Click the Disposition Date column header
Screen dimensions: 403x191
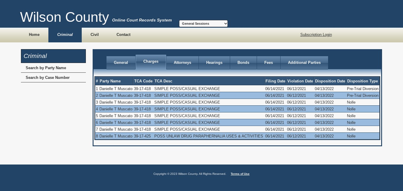click(x=330, y=81)
